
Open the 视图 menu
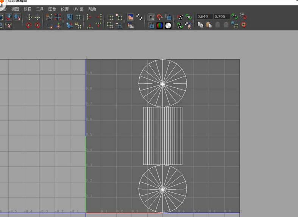point(15,9)
